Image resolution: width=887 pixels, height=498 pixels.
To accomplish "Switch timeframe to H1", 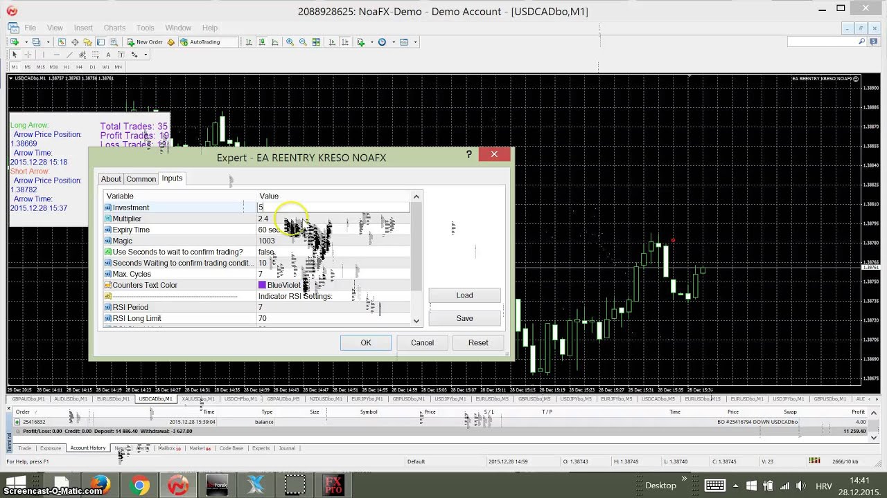I will pos(67,67).
